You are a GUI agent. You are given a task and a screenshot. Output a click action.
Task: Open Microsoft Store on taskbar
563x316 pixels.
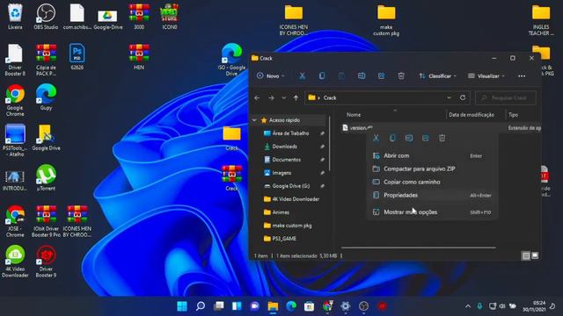pyautogui.click(x=309, y=306)
